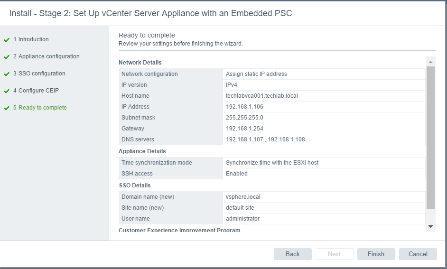The image size is (447, 269).
Task: Click the Assign static IP address value
Action: click(x=256, y=74)
